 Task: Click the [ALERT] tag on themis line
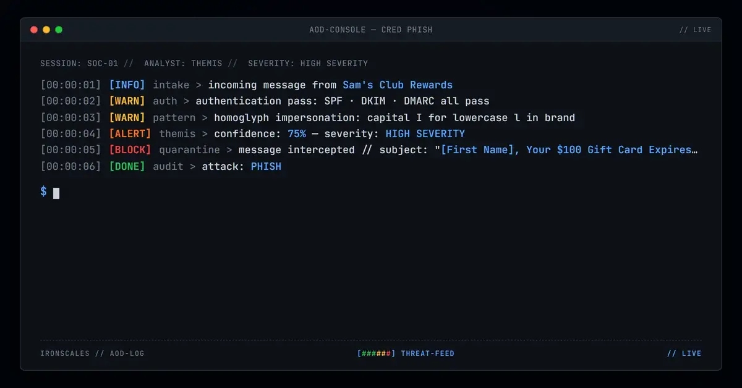(x=130, y=133)
